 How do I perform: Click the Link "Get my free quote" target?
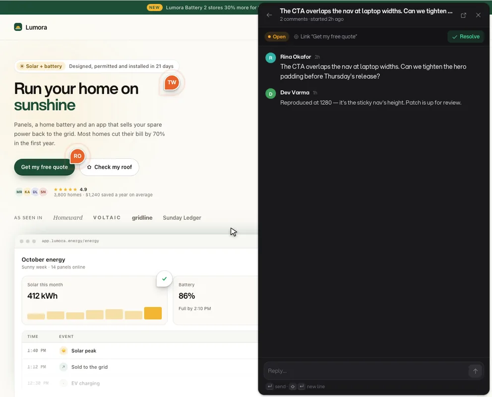325,36
